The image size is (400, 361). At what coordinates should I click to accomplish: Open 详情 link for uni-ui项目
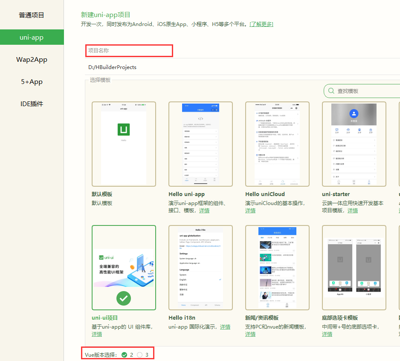pos(97,334)
